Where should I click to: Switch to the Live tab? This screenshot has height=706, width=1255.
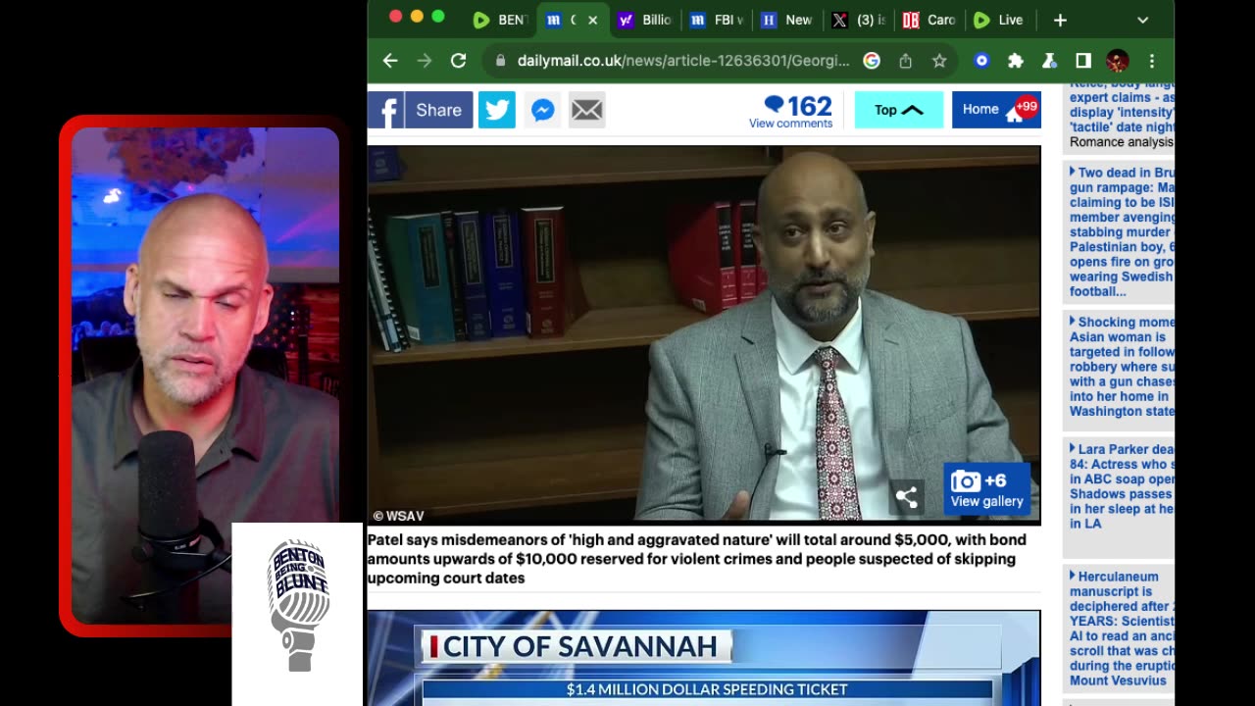(1000, 20)
